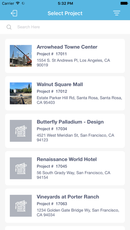130x230 pixels.
Task: Tap the 1234 Golden Gate Bridge Wy address
Action: (78, 212)
